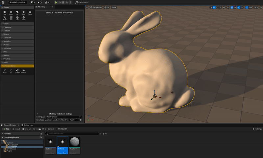Select the Rect shape tool
Viewport: 263px width, 158px height.
[11, 18]
